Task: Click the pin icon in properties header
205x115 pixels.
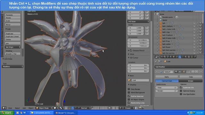Action: (156, 61)
